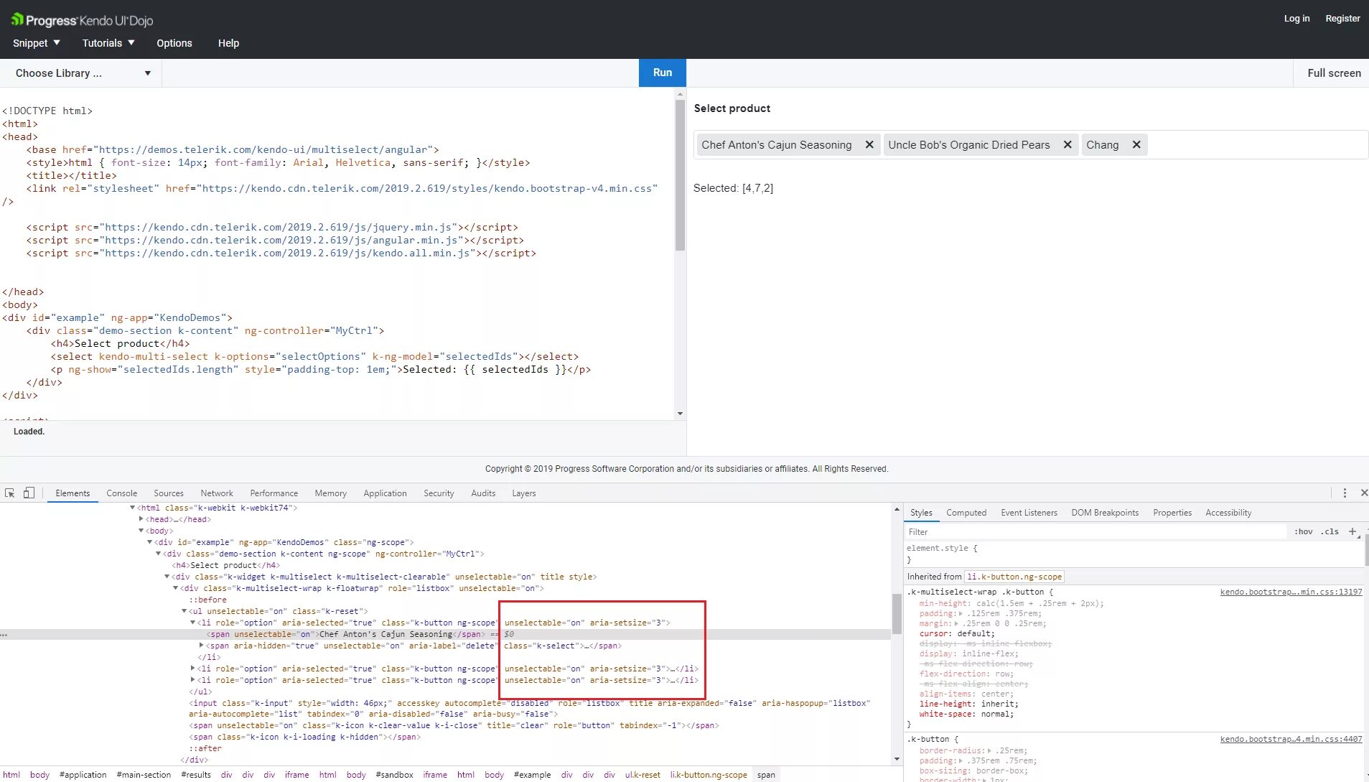The width and height of the screenshot is (1369, 782).
Task: Select the h4 Select product DOM node
Action: coord(226,566)
